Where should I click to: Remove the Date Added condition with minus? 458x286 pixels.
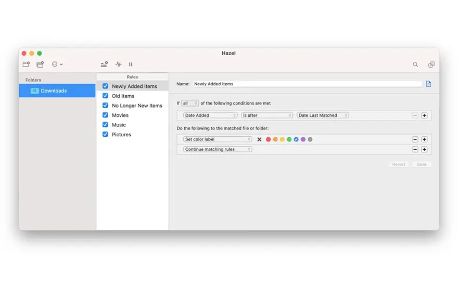pos(415,115)
